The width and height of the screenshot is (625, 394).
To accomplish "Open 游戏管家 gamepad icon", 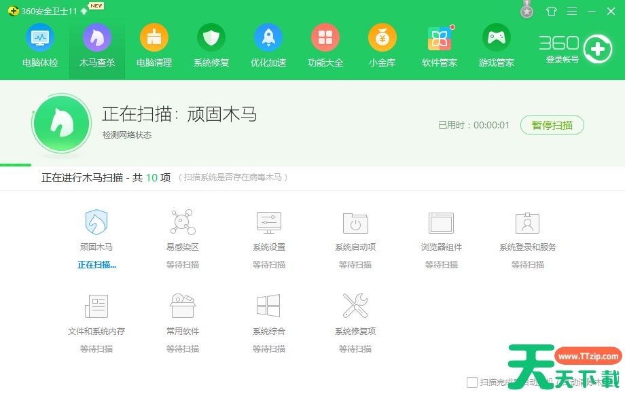I will point(497,38).
